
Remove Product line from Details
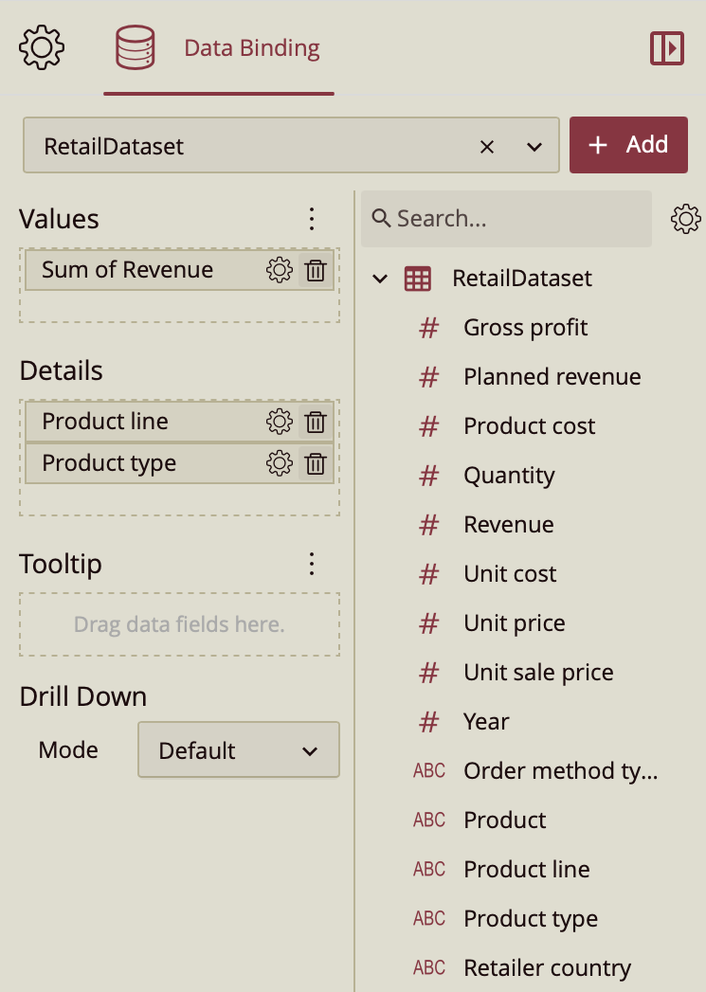pyautogui.click(x=316, y=423)
